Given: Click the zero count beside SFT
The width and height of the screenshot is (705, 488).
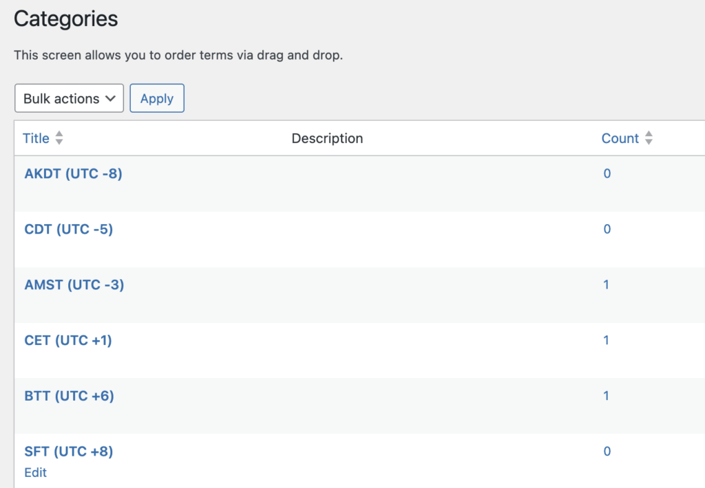Looking at the screenshot, I should pyautogui.click(x=607, y=451).
